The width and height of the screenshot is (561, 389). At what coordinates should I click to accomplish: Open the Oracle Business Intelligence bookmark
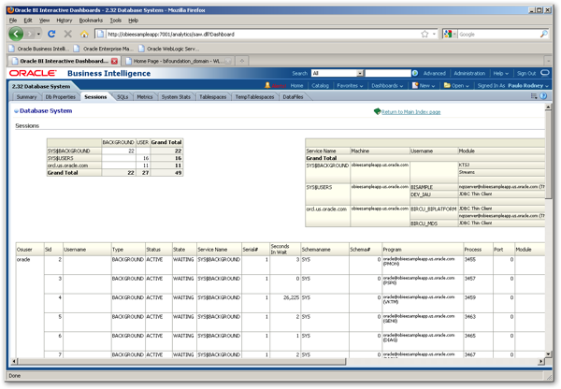tap(39, 49)
